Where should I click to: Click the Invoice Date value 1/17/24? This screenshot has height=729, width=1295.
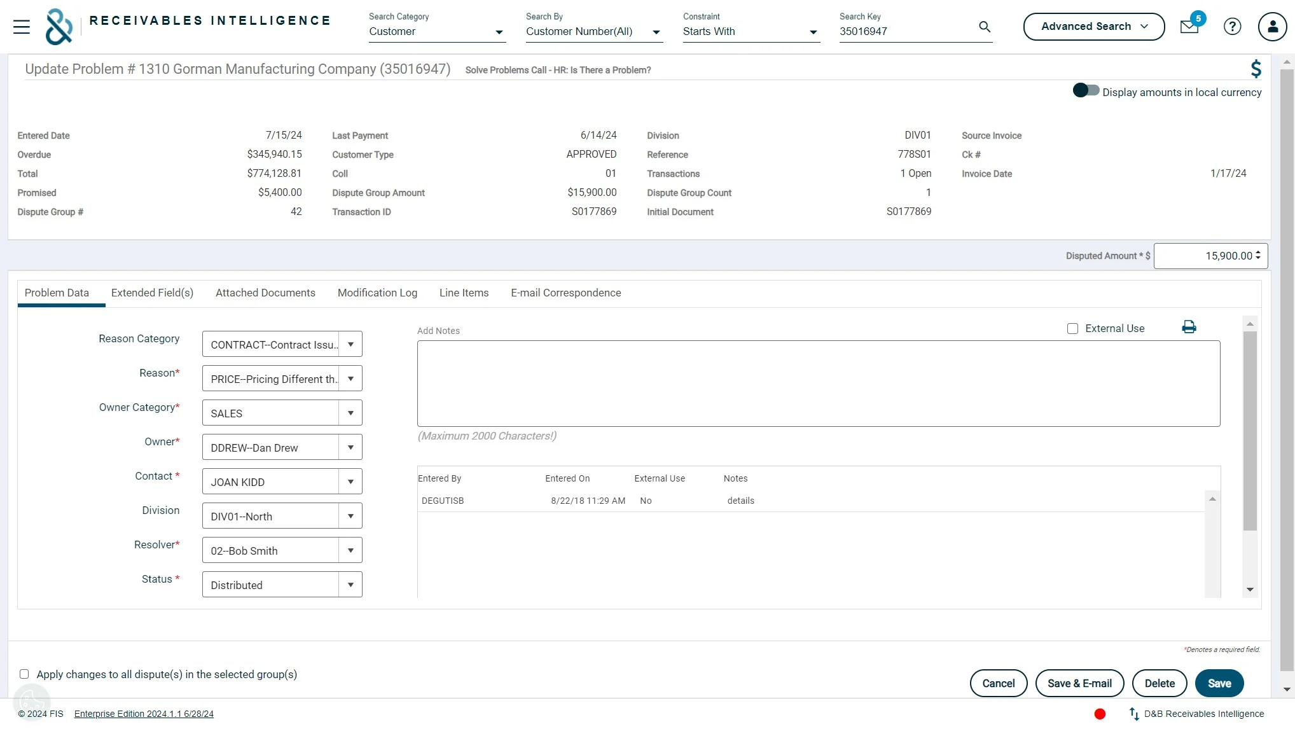[x=1228, y=174]
